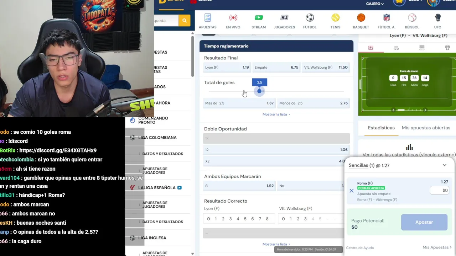
Task: Select Ambos Equipos Marcarán Sí 1.92
Action: [x=239, y=186]
